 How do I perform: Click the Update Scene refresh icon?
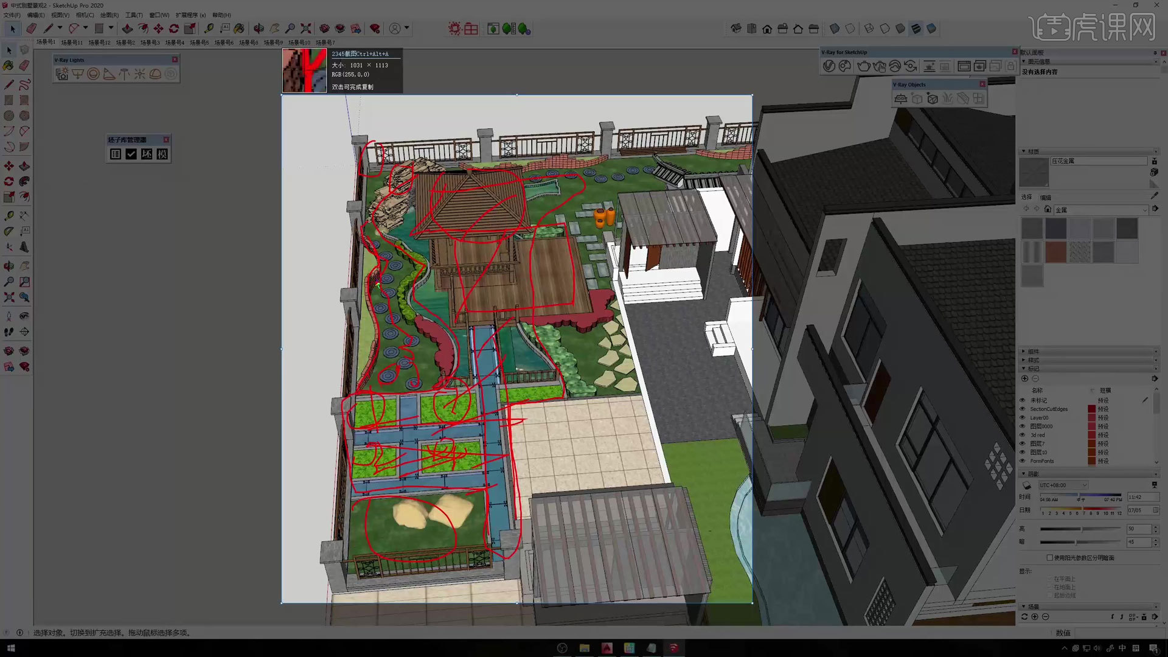tap(1024, 617)
